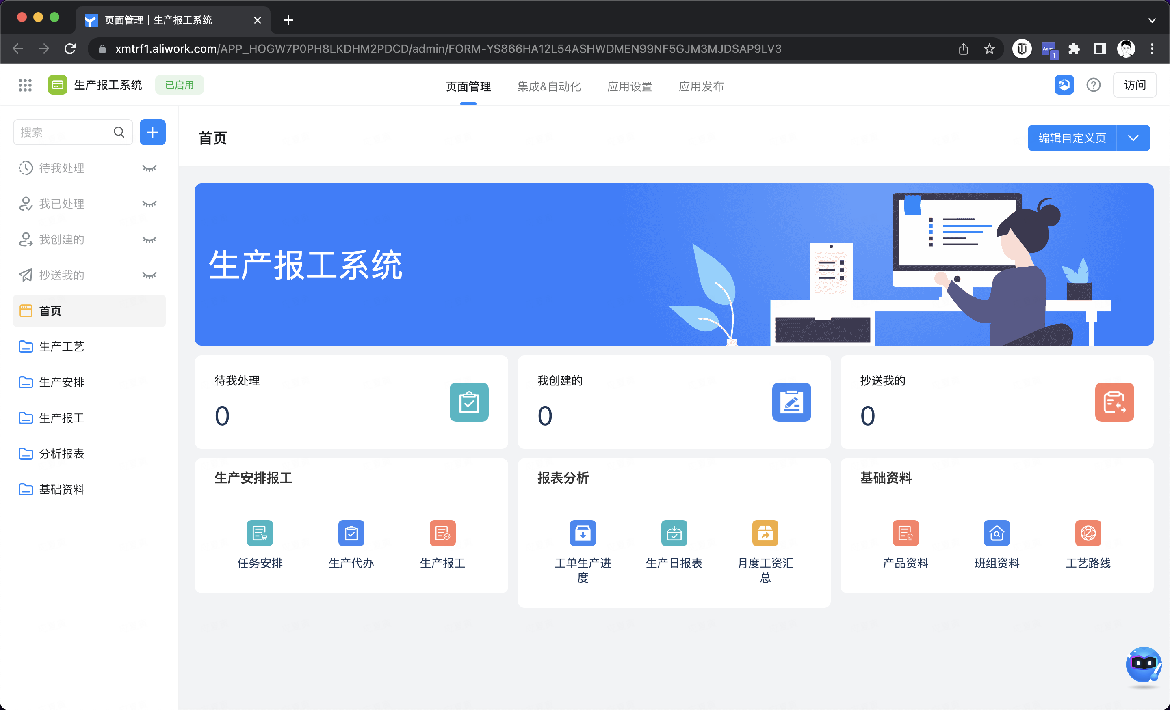Go back with browser back arrow
This screenshot has height=710, width=1170.
point(18,49)
